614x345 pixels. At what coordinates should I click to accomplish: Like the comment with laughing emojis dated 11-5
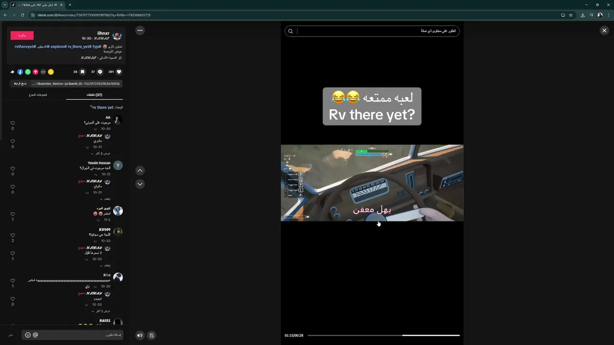click(12, 214)
